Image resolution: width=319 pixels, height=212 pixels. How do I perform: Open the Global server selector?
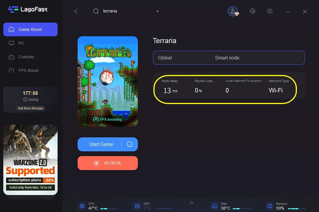181,58
